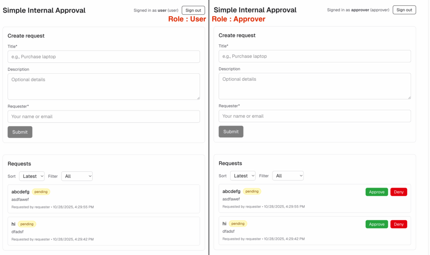The image size is (430, 255).
Task: Click the pending badge on abcdefg in the user panel
Action: click(x=41, y=192)
